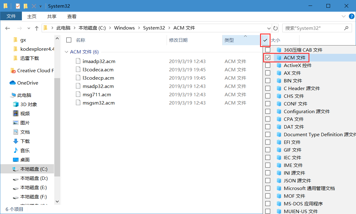This screenshot has height=214, width=356.
Task: Click the 图片 pictures icon
Action: click(x=16, y=123)
